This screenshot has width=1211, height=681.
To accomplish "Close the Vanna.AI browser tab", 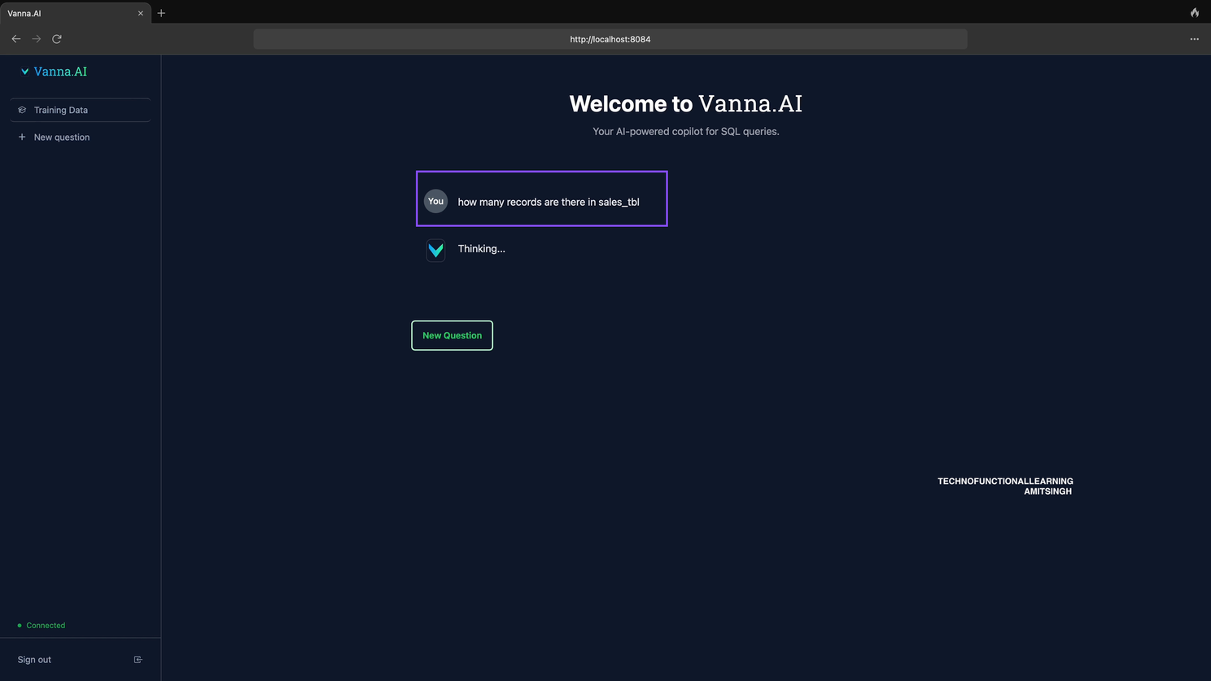I will (141, 13).
